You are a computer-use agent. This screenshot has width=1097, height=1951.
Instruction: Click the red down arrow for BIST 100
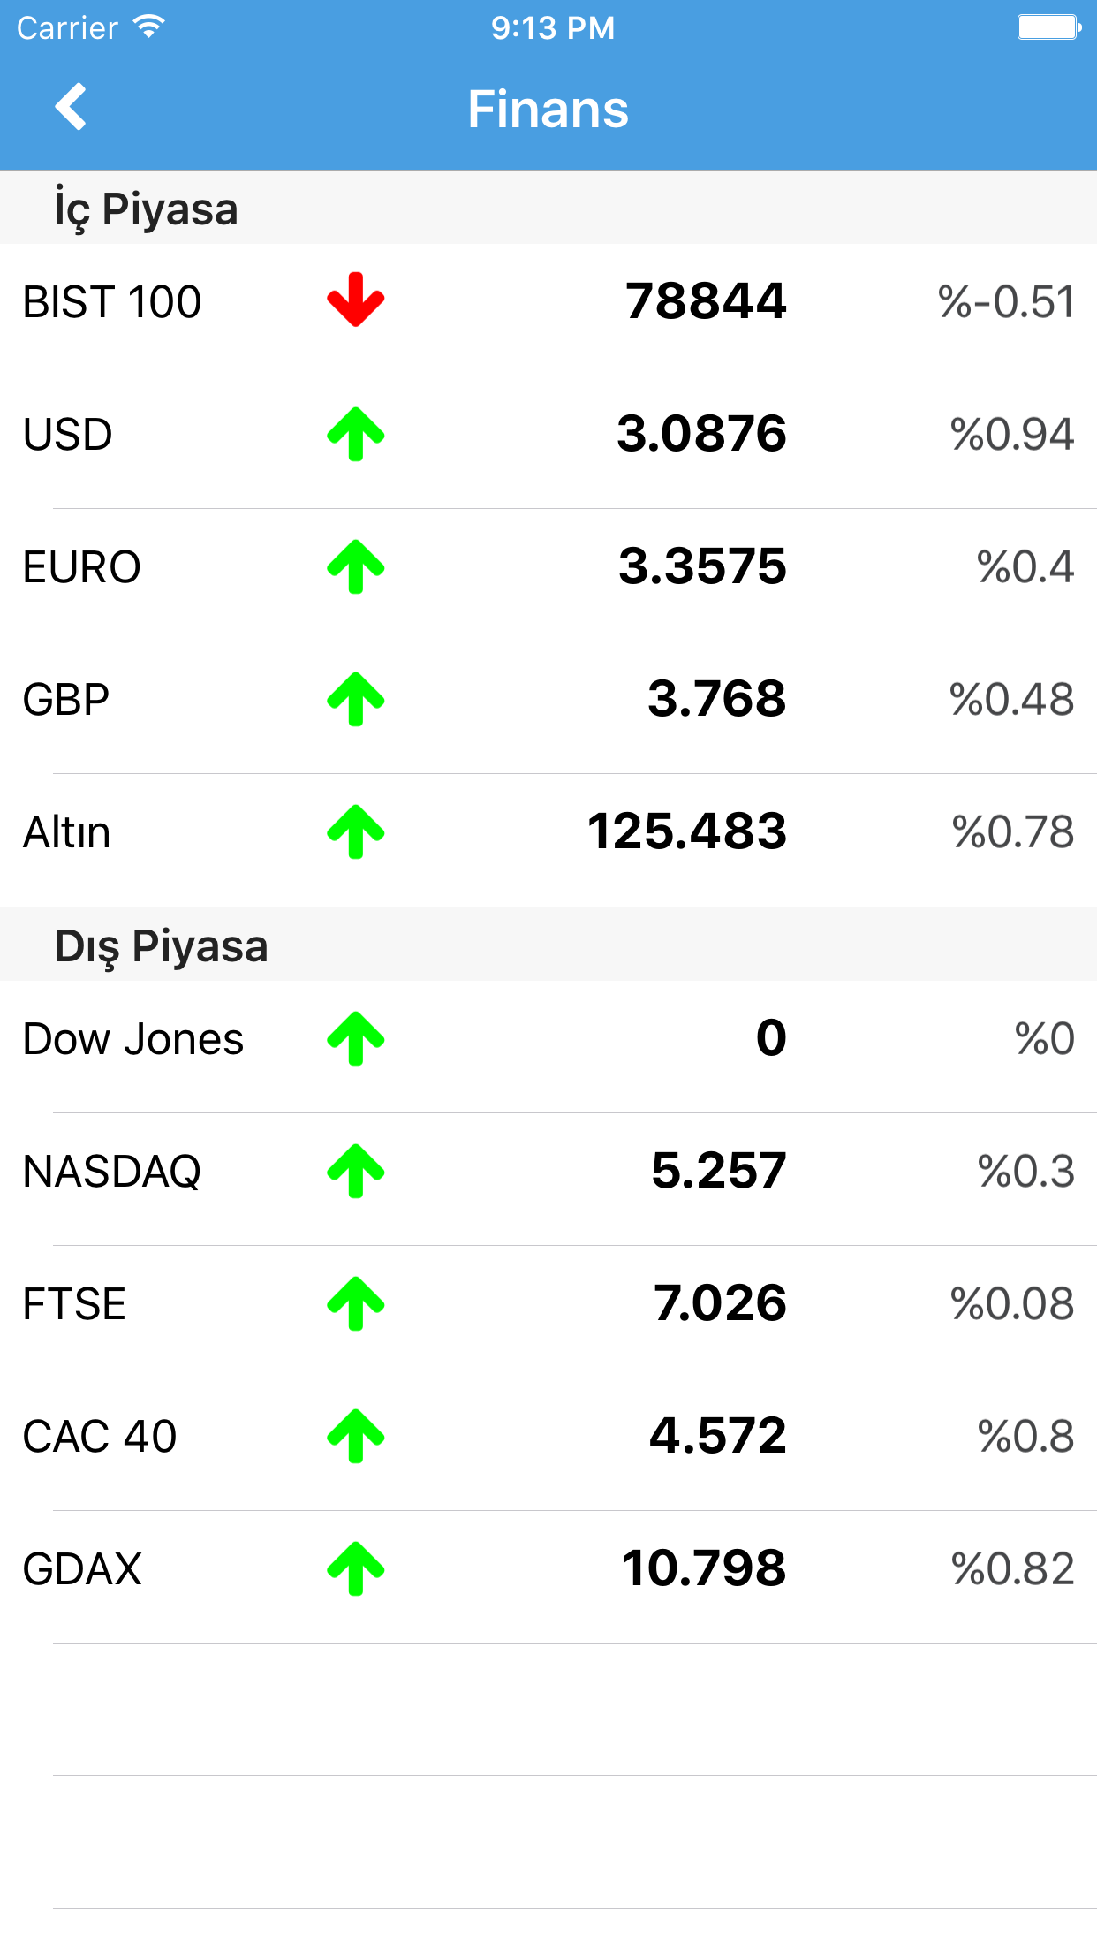(x=356, y=300)
